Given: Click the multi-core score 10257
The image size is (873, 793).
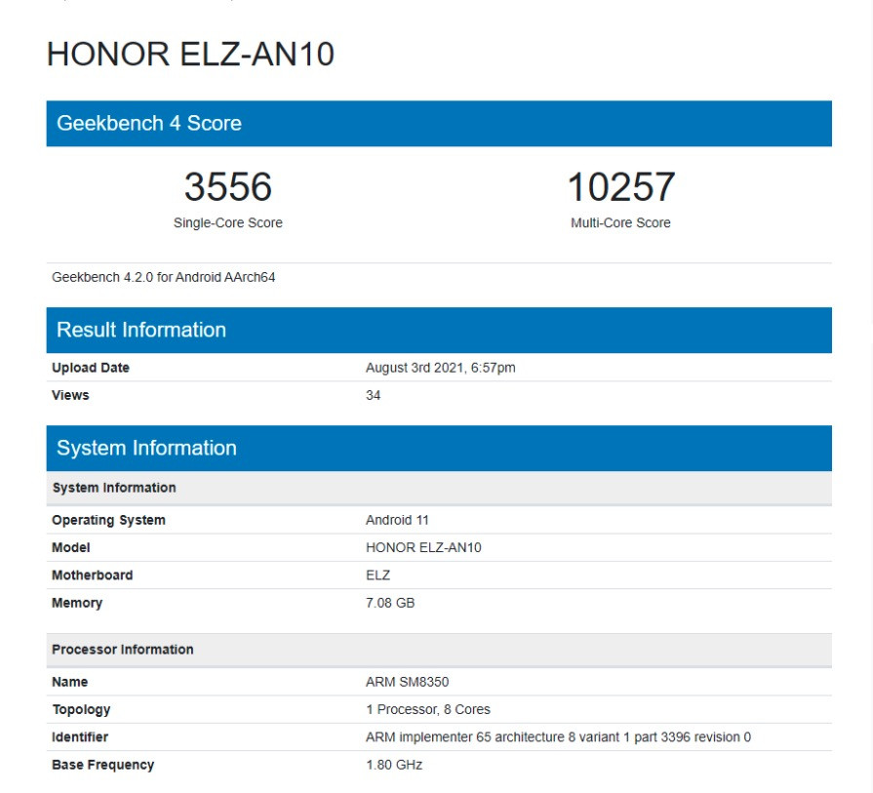Looking at the screenshot, I should coord(620,186).
